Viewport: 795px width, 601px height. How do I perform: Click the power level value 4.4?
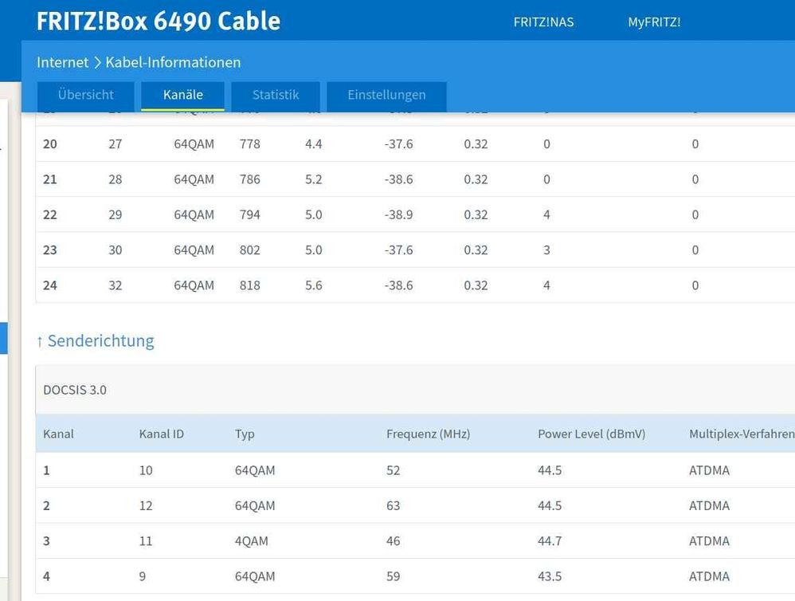point(313,144)
